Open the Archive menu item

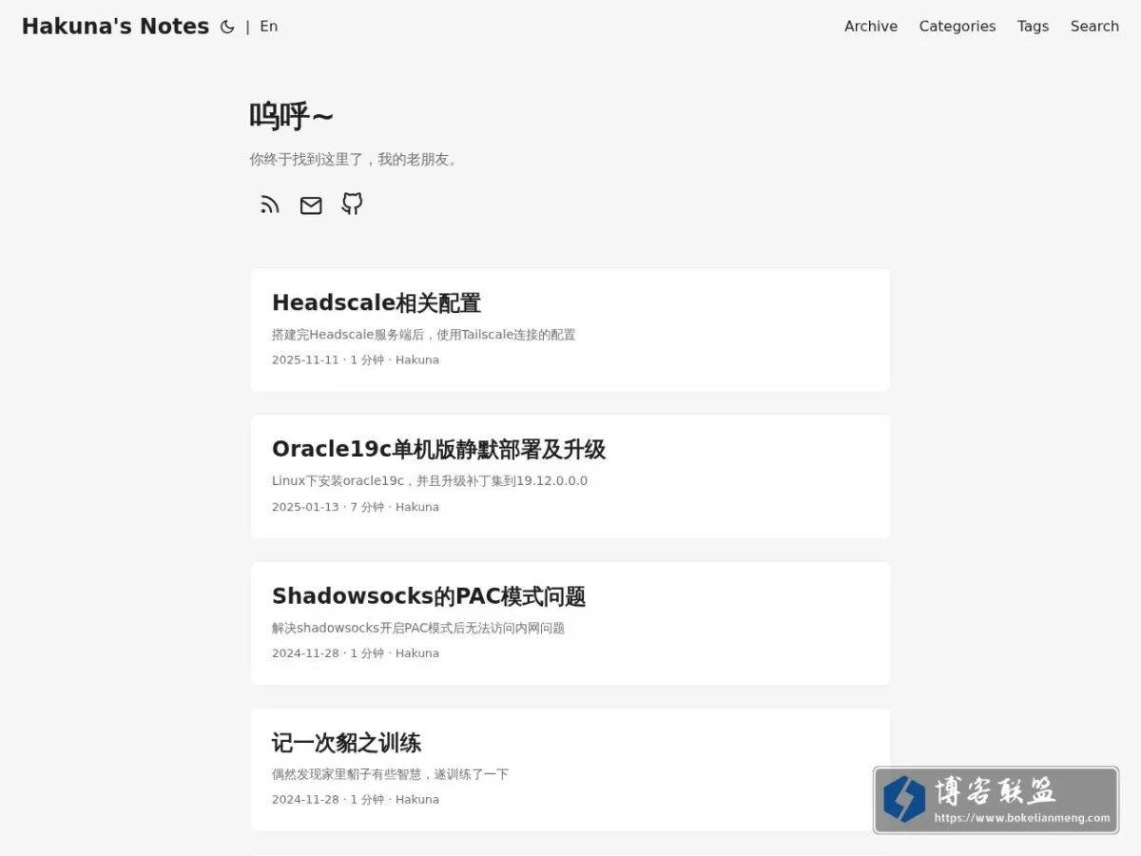[x=871, y=27]
